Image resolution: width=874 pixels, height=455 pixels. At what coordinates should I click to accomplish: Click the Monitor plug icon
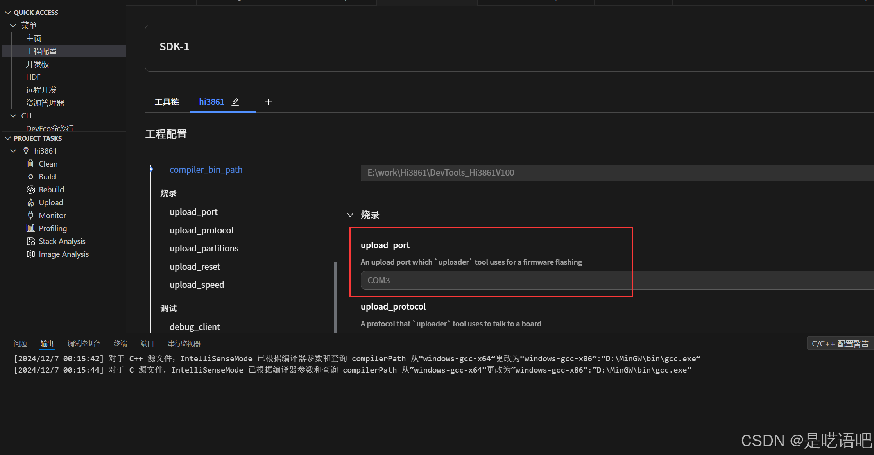click(30, 215)
